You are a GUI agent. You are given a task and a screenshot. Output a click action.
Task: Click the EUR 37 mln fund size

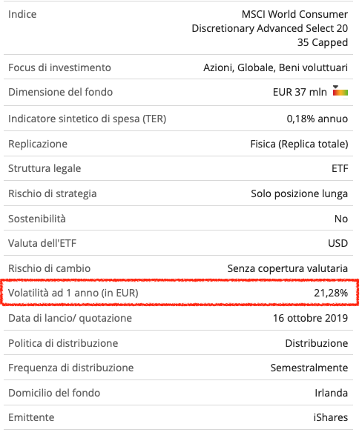[300, 92]
